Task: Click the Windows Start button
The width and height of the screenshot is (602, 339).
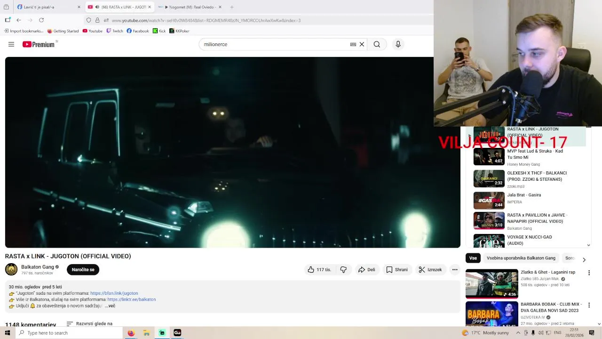Action: pos(8,333)
